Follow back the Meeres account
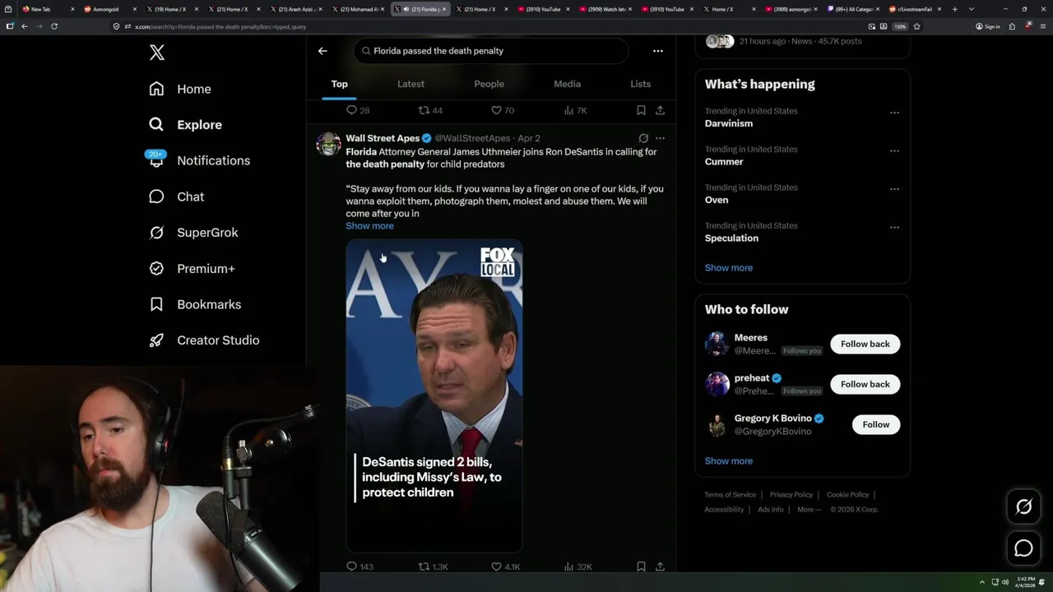The width and height of the screenshot is (1053, 592). (x=865, y=344)
